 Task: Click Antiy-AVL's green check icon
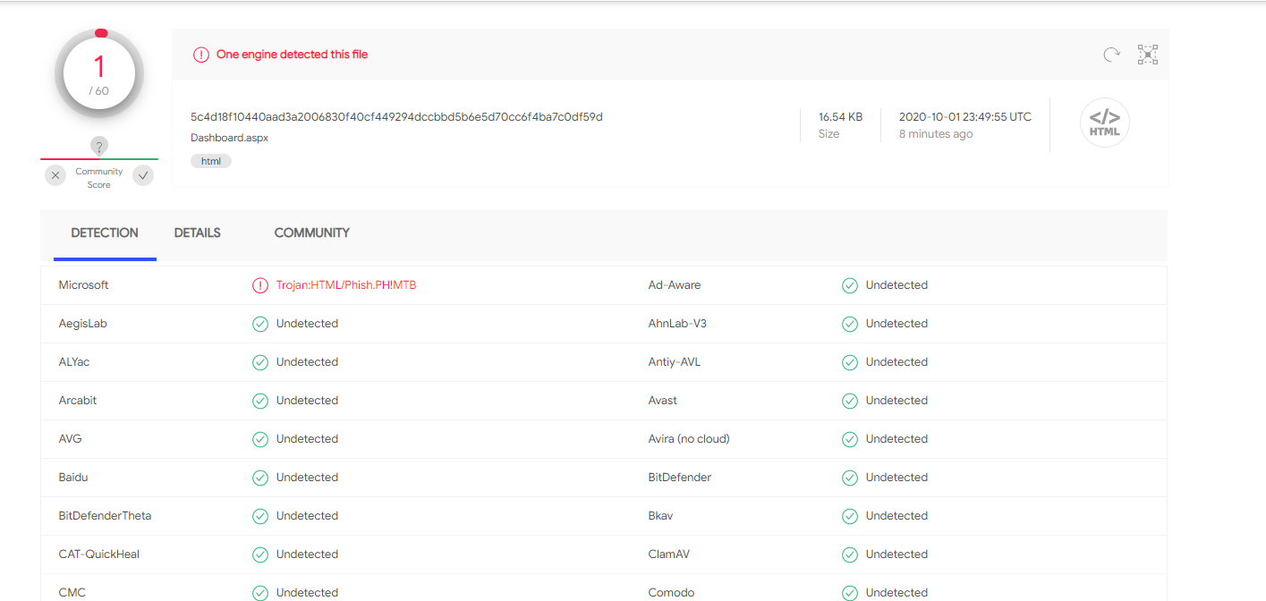(850, 362)
